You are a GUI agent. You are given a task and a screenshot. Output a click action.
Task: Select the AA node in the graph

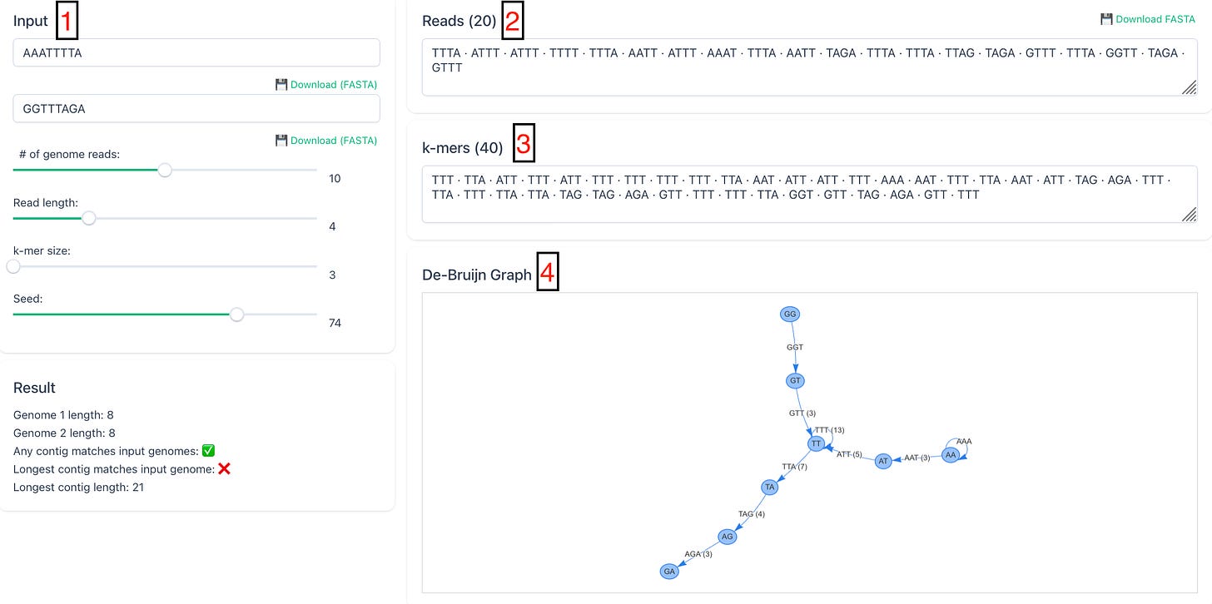click(x=950, y=454)
